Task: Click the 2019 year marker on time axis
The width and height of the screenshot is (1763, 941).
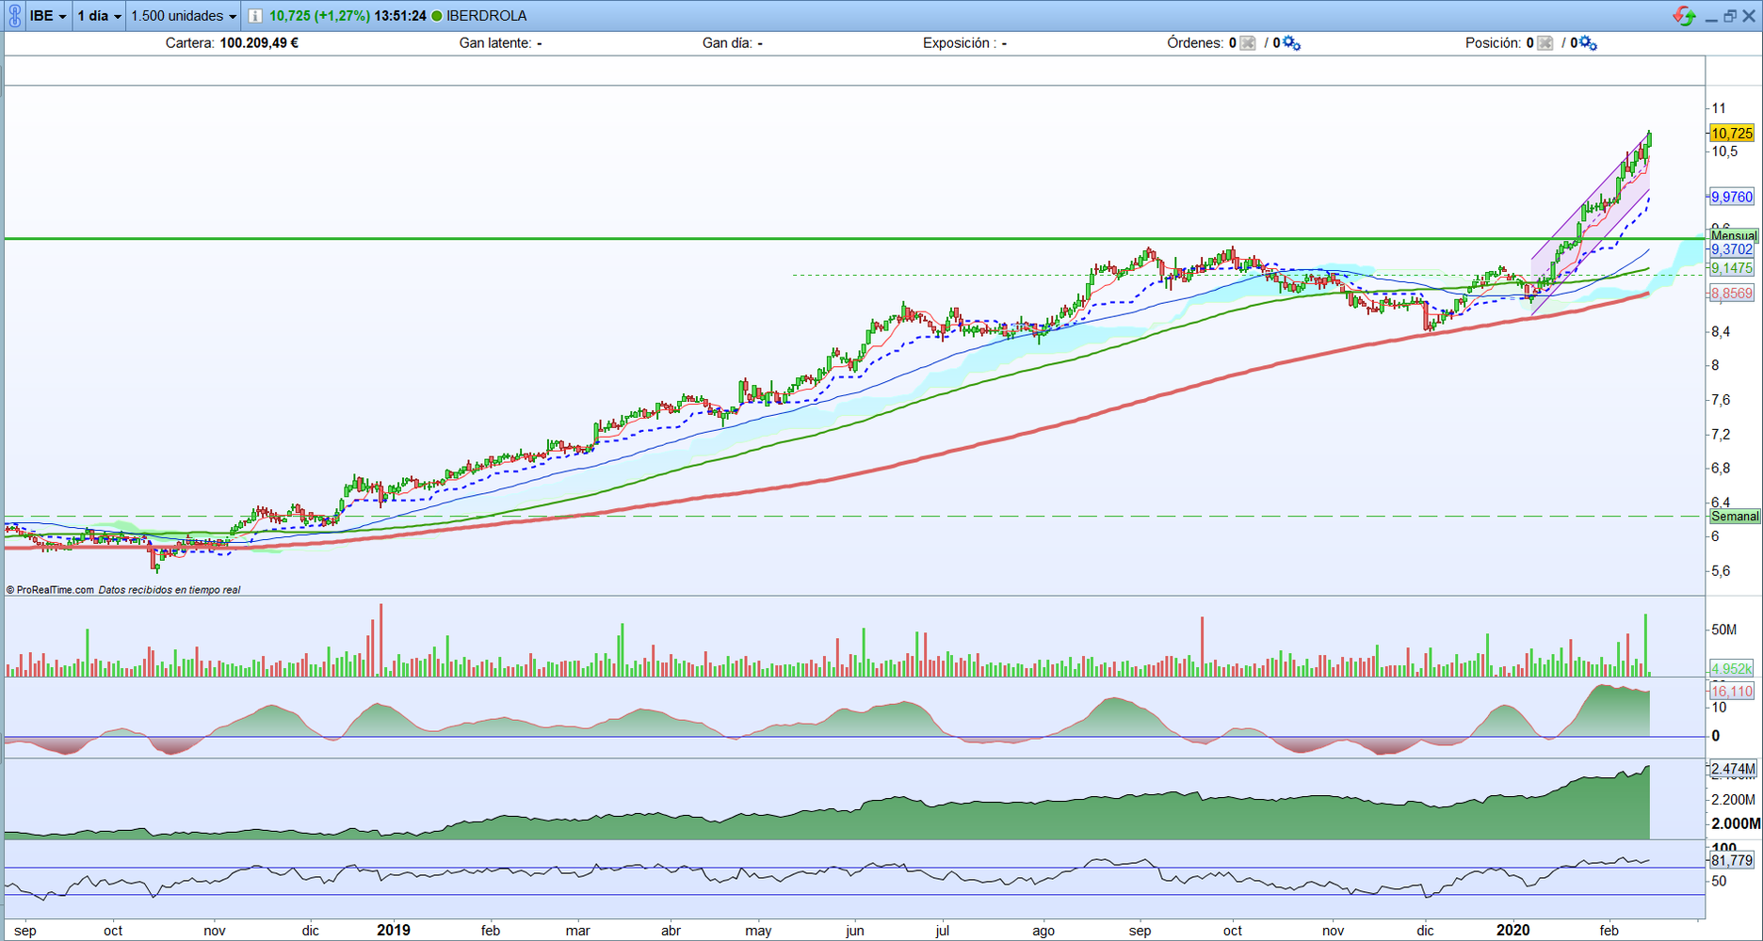Action: tap(394, 931)
